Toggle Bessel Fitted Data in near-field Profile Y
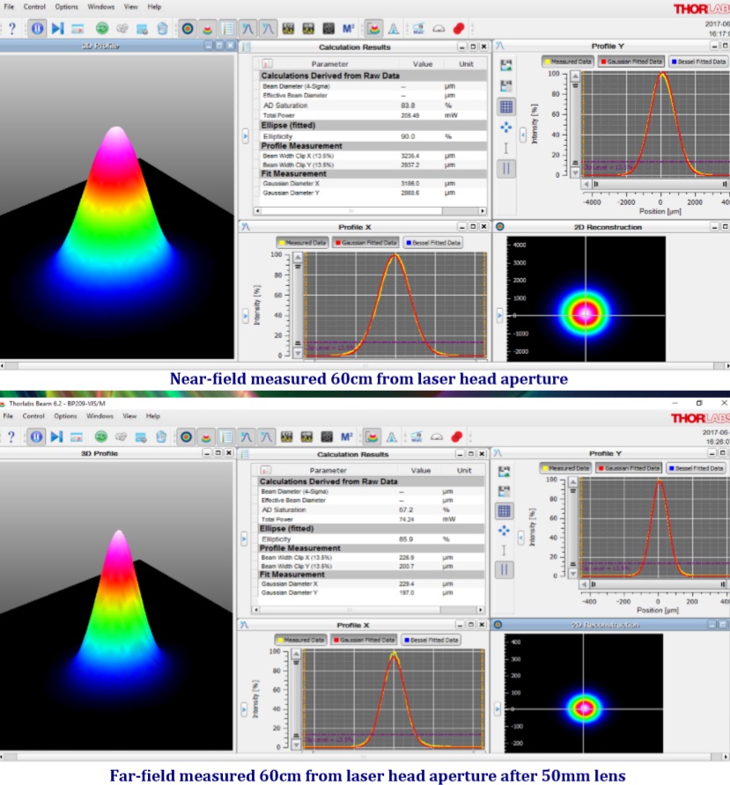This screenshot has width=730, height=785. 697,62
